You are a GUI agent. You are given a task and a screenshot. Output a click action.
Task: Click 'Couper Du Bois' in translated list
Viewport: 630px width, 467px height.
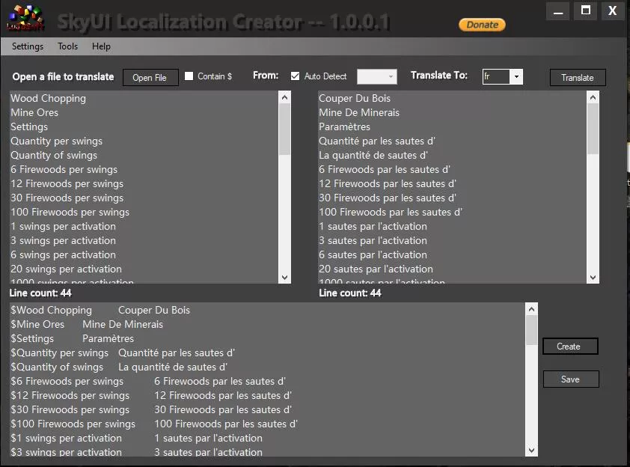[355, 99]
